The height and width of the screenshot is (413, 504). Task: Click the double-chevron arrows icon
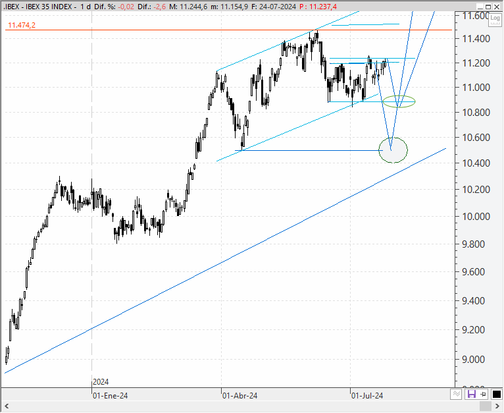(457, 394)
